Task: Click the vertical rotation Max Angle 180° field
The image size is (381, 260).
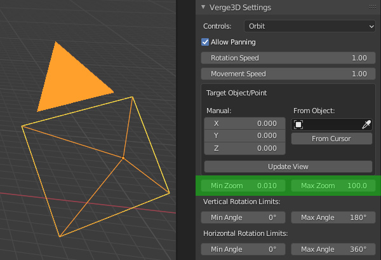Action: tap(333, 217)
